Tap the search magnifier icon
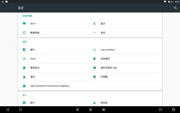The width and height of the screenshot is (180, 113). pos(175,8)
